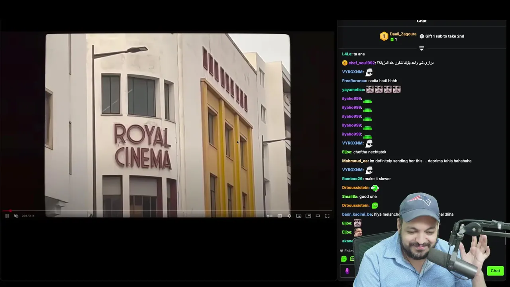The height and width of the screenshot is (287, 510).
Task: Seek along the red video progress bar
Action: pos(167,211)
